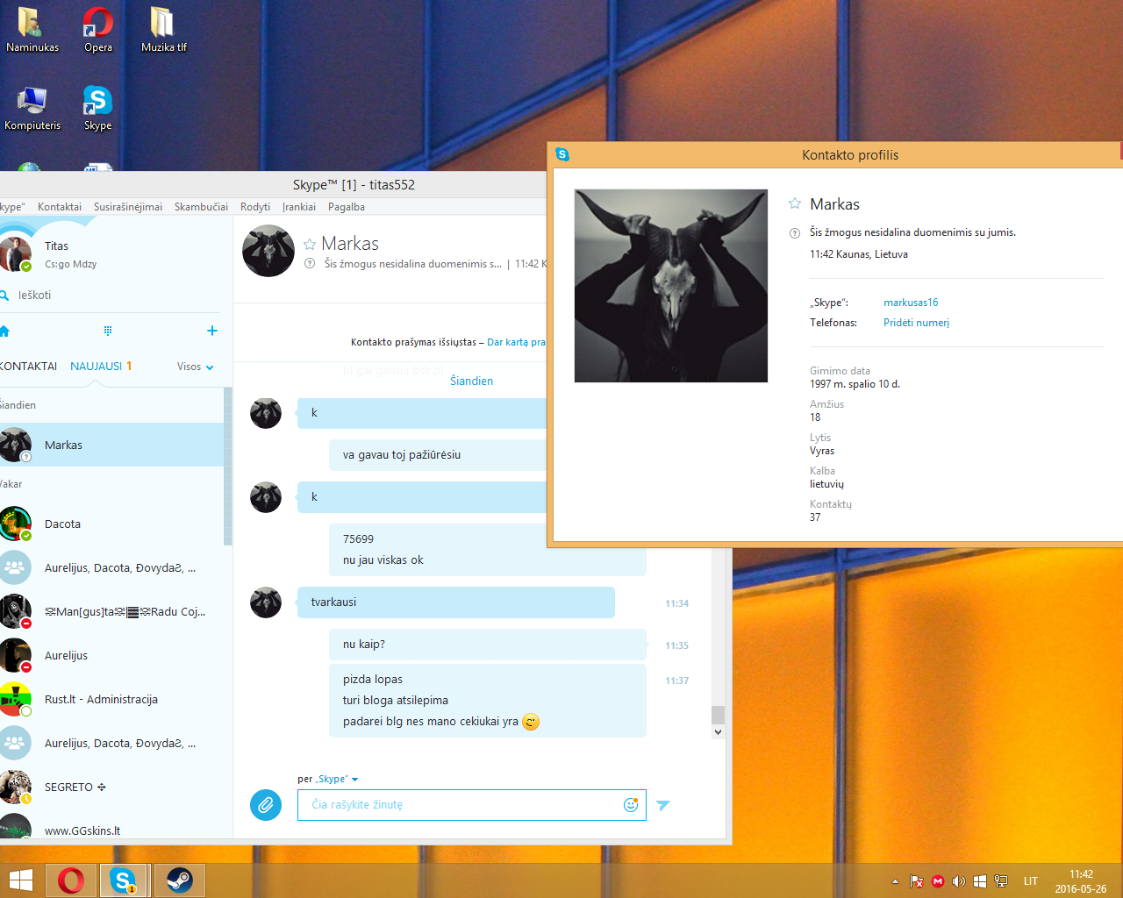Click the question mark icon in profile window
Viewport: 1123px width, 898px height.
(795, 233)
